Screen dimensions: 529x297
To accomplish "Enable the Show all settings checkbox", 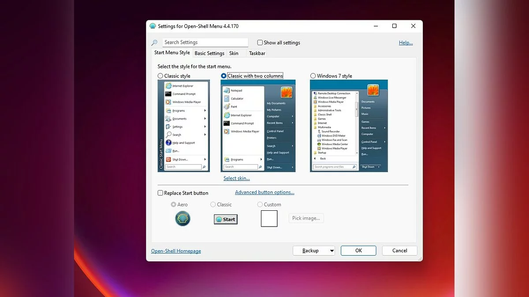I will coord(260,43).
